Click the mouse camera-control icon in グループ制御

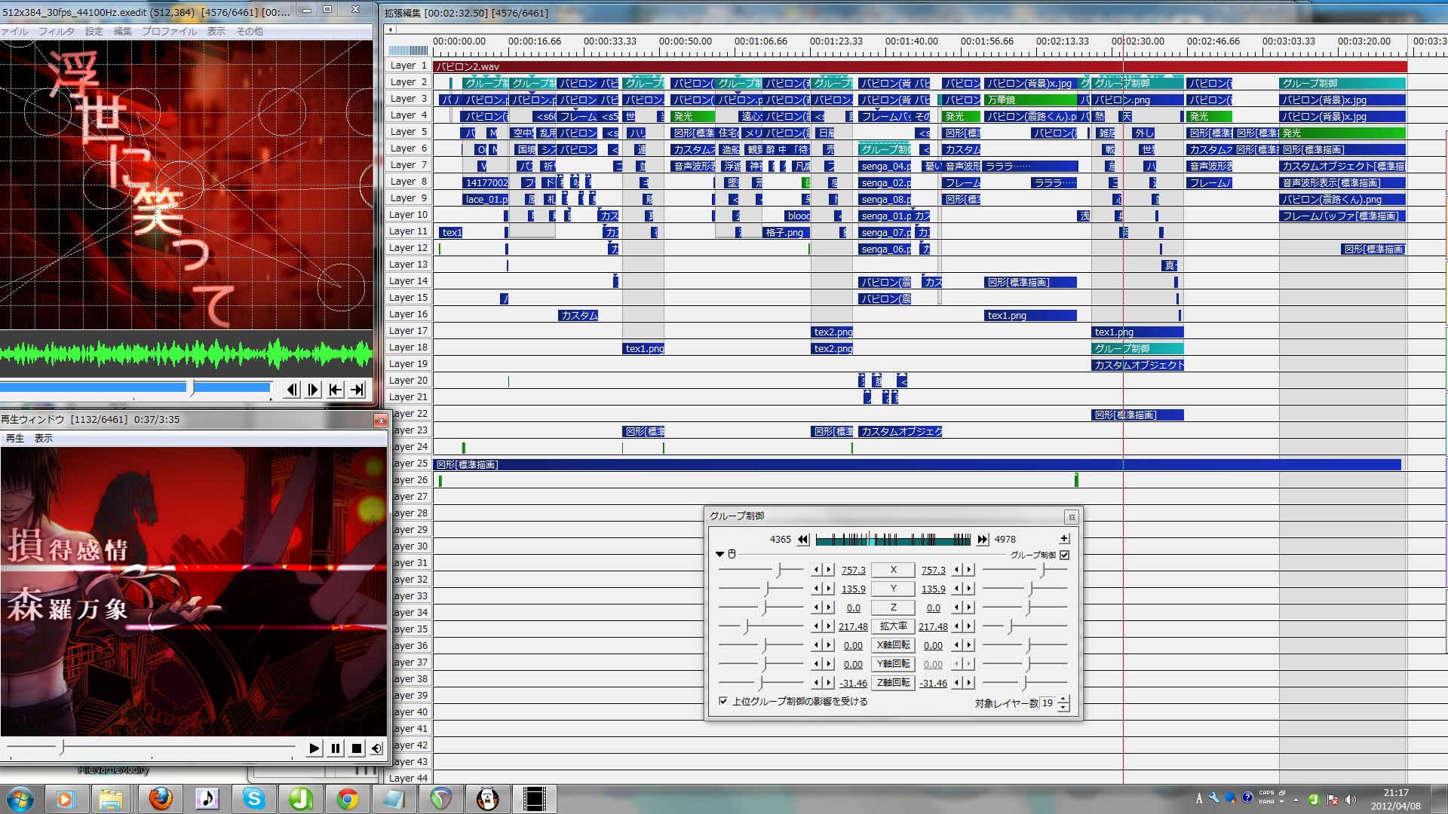[732, 554]
